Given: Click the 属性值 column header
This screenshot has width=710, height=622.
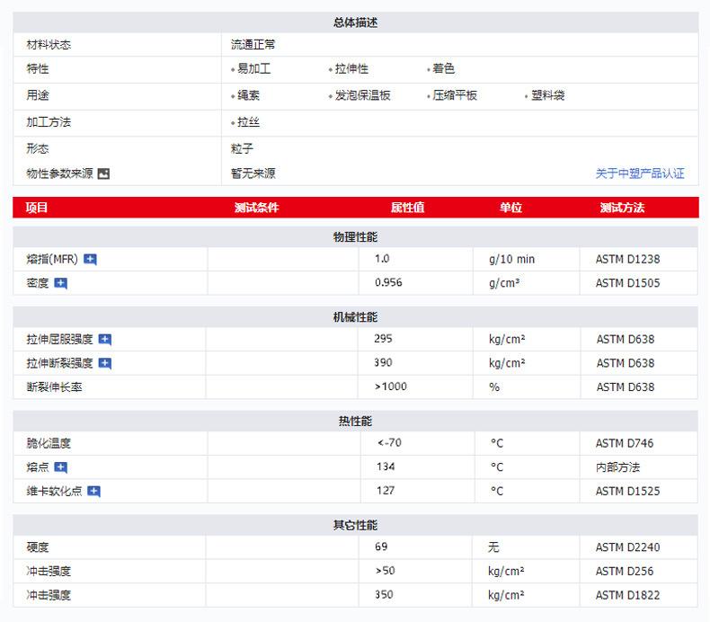Looking at the screenshot, I should pyautogui.click(x=407, y=208).
